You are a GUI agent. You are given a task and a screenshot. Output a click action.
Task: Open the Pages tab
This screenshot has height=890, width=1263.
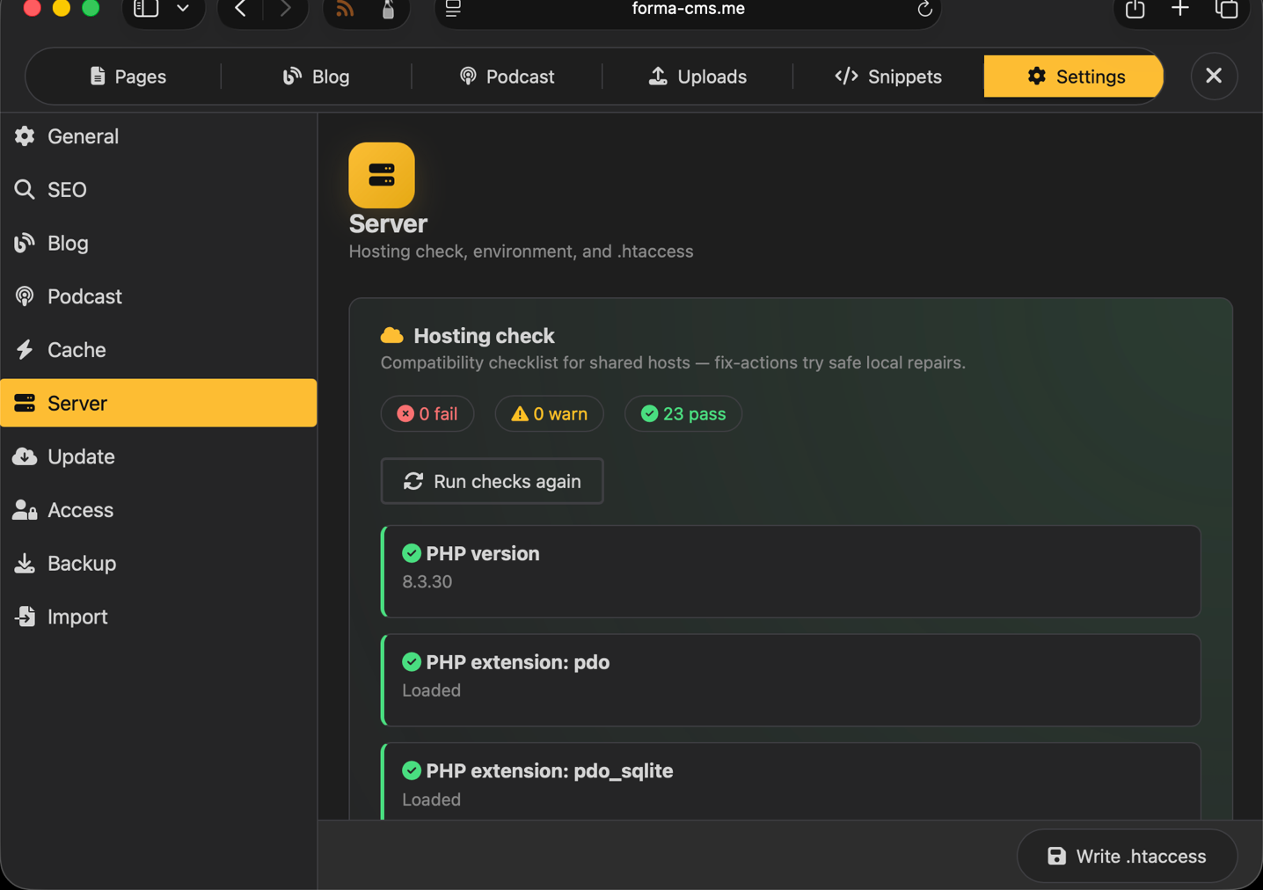pos(128,77)
